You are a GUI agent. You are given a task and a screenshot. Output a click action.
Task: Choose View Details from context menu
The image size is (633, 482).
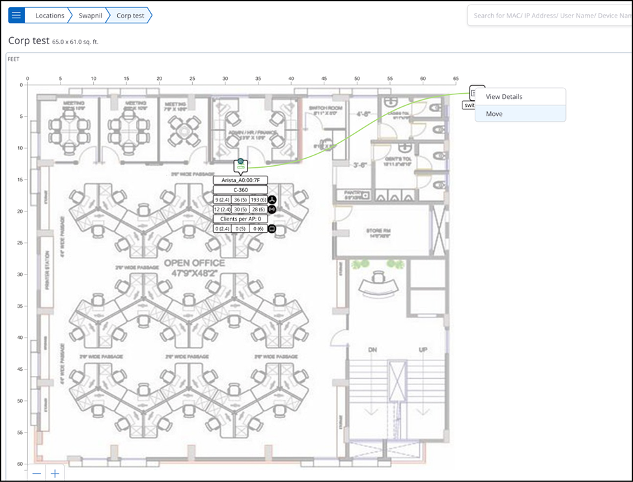(504, 96)
